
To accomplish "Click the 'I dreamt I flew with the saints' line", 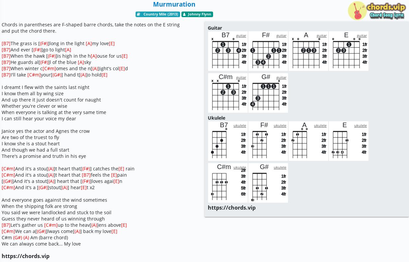I will 46,87.
